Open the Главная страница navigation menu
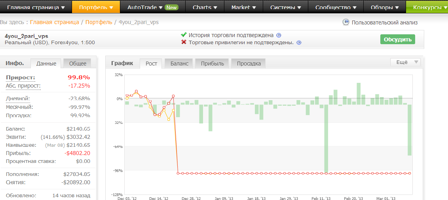This screenshot has width=448, height=200. tap(36, 7)
